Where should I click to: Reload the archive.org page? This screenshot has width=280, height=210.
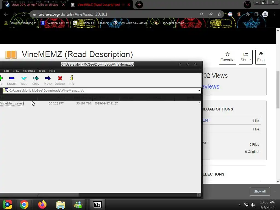24,14
